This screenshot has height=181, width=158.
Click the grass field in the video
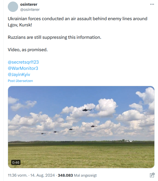tap(81, 155)
